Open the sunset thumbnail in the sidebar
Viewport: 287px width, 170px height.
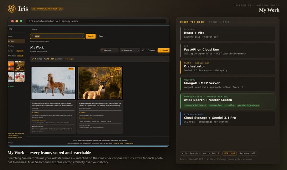coord(11,66)
